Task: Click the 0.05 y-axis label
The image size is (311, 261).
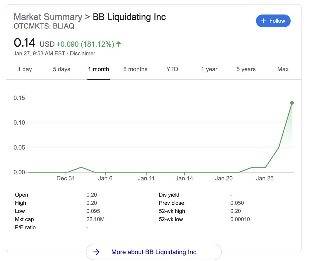Action: (19, 147)
